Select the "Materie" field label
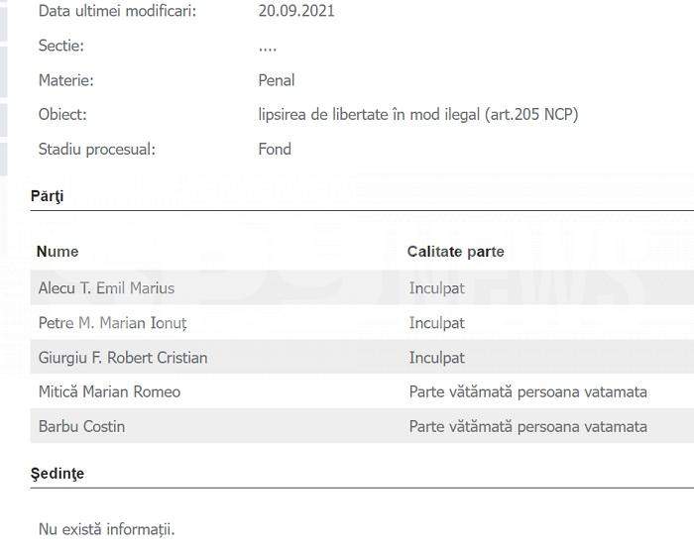The image size is (694, 551). [65, 80]
